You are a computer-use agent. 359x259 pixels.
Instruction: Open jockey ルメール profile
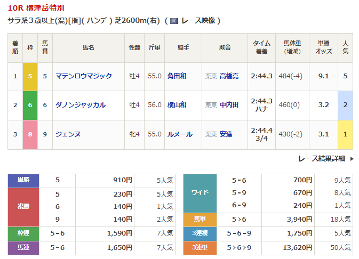(180, 134)
